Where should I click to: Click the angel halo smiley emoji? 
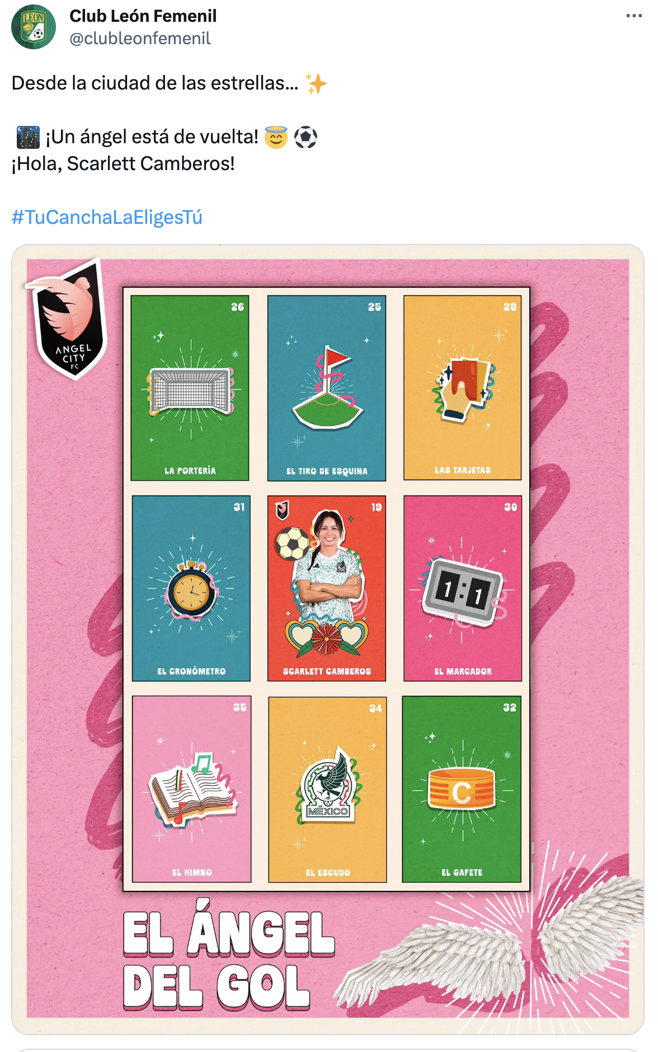pos(276,137)
